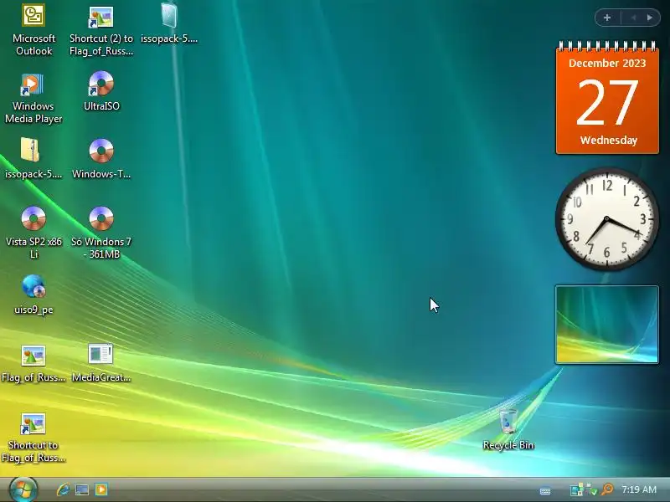The height and width of the screenshot is (502, 670).
Task: Select the Só Windons 7 - 361MB icon
Action: coord(101,233)
